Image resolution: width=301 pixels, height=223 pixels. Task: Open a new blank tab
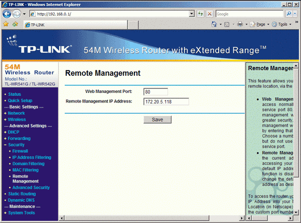click(x=133, y=25)
